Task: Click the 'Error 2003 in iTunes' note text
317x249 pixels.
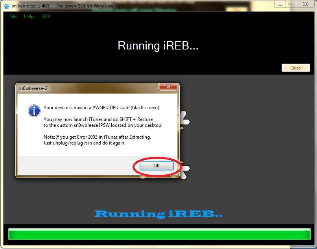Action: click(97, 137)
